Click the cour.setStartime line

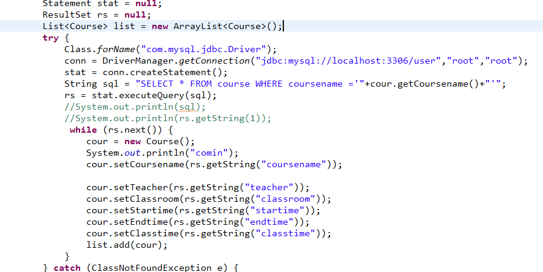[203, 210]
